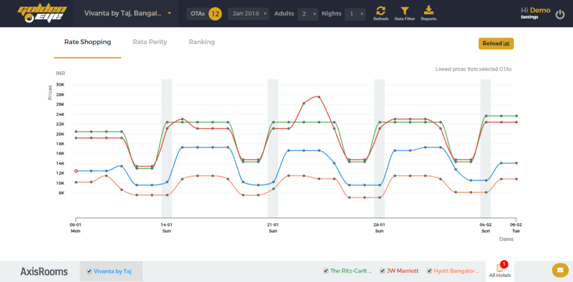573x282 pixels.
Task: Open the Reports download icon
Action: pos(429,11)
